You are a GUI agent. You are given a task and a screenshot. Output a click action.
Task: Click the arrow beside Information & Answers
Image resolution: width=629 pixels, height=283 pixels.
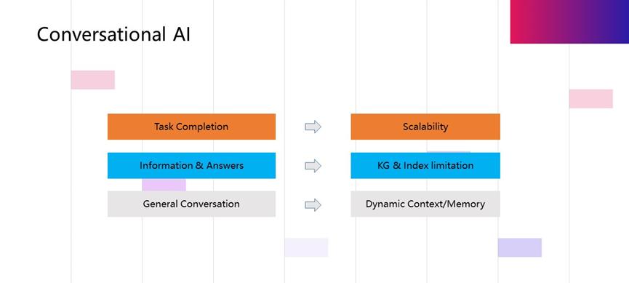(x=313, y=166)
